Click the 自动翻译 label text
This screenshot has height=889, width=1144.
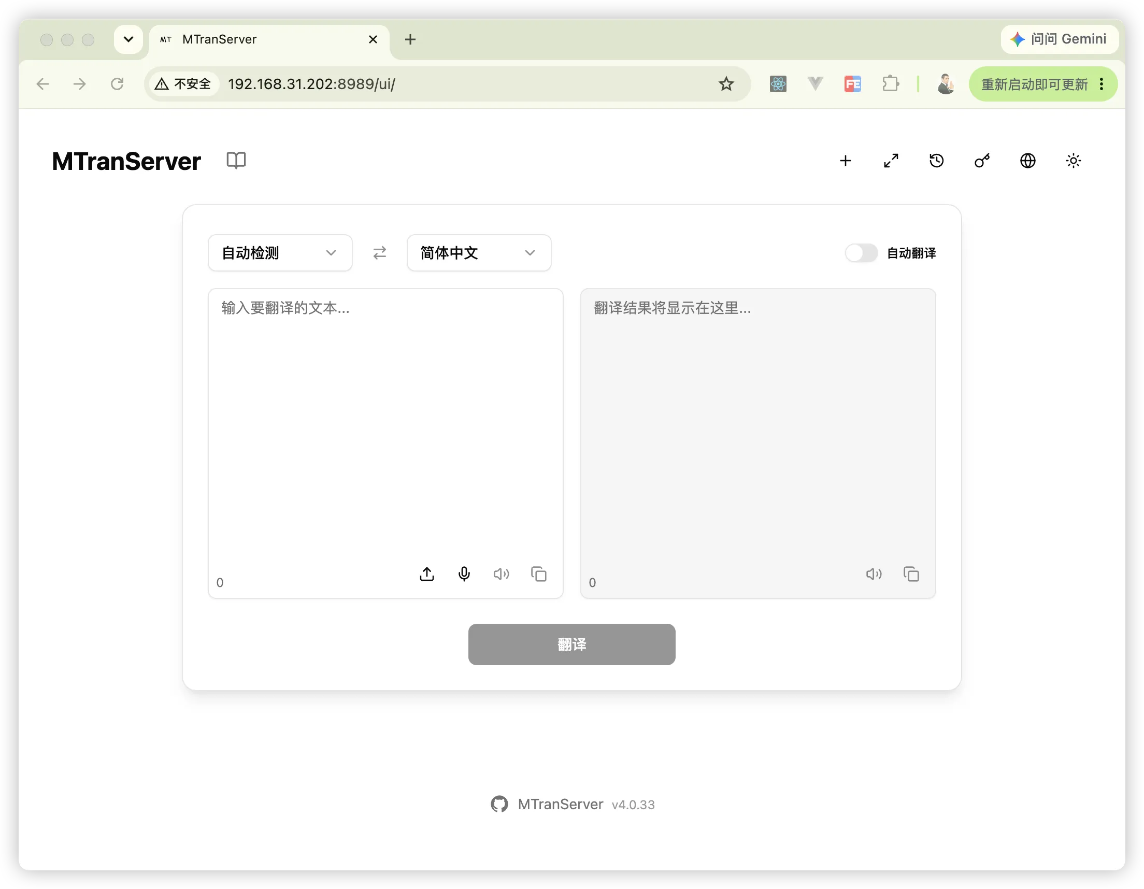coord(911,253)
